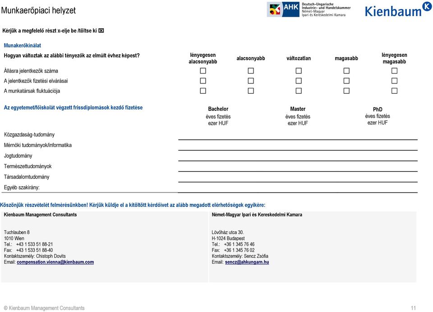Image resolution: width=433 pixels, height=312 pixels.
Task: Open the sencz@ahkungarn.hu email link
Action: tap(247, 262)
